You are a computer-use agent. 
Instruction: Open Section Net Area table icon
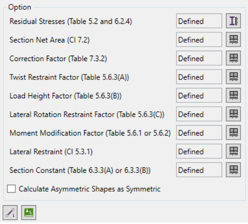(x=233, y=40)
